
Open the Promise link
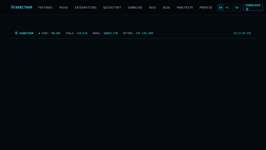tap(206, 7)
